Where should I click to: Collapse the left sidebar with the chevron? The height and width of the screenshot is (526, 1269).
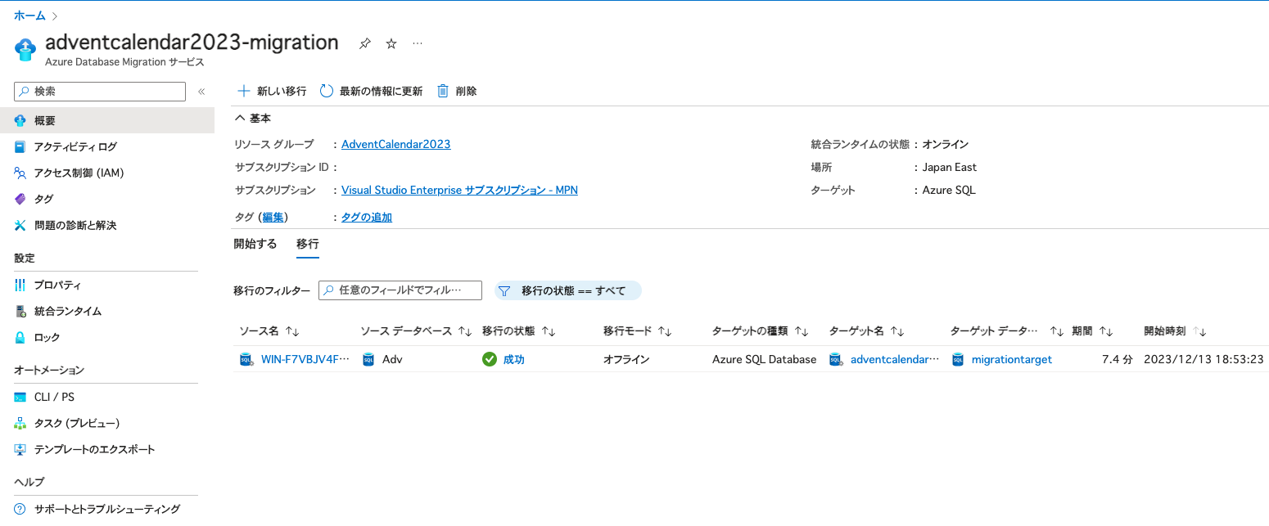tap(201, 92)
